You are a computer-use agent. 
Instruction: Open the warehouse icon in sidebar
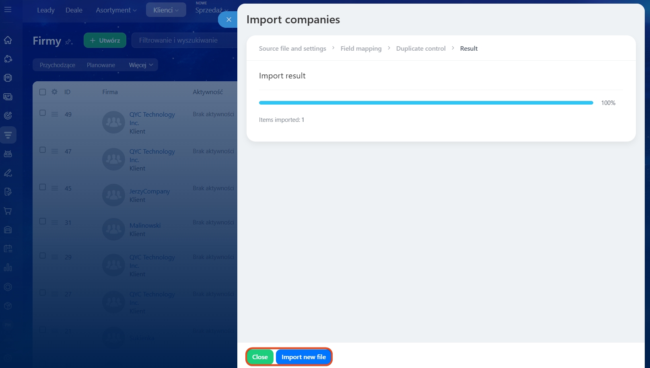tap(8, 230)
